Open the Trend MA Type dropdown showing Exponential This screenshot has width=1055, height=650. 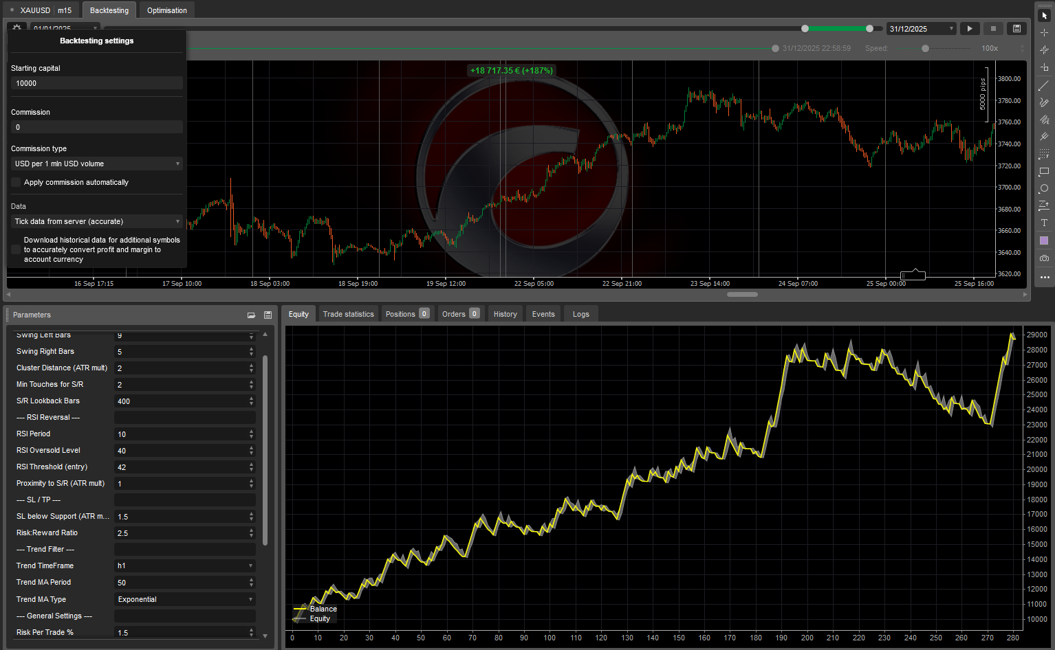point(184,598)
